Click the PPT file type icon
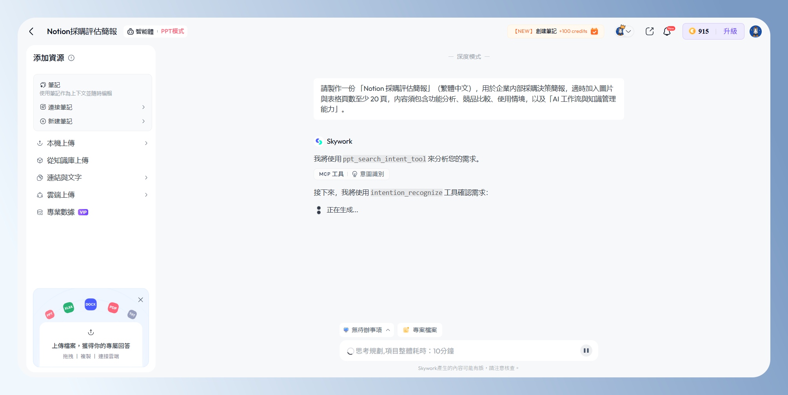 pos(50,314)
